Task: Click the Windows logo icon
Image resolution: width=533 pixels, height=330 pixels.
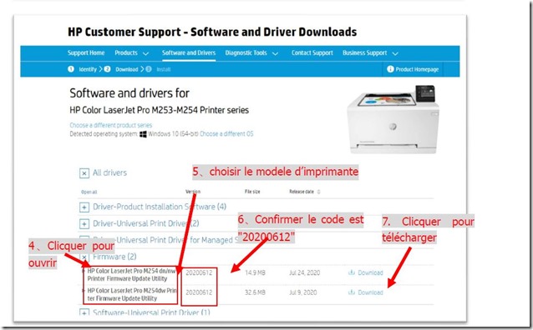Action: point(143,134)
